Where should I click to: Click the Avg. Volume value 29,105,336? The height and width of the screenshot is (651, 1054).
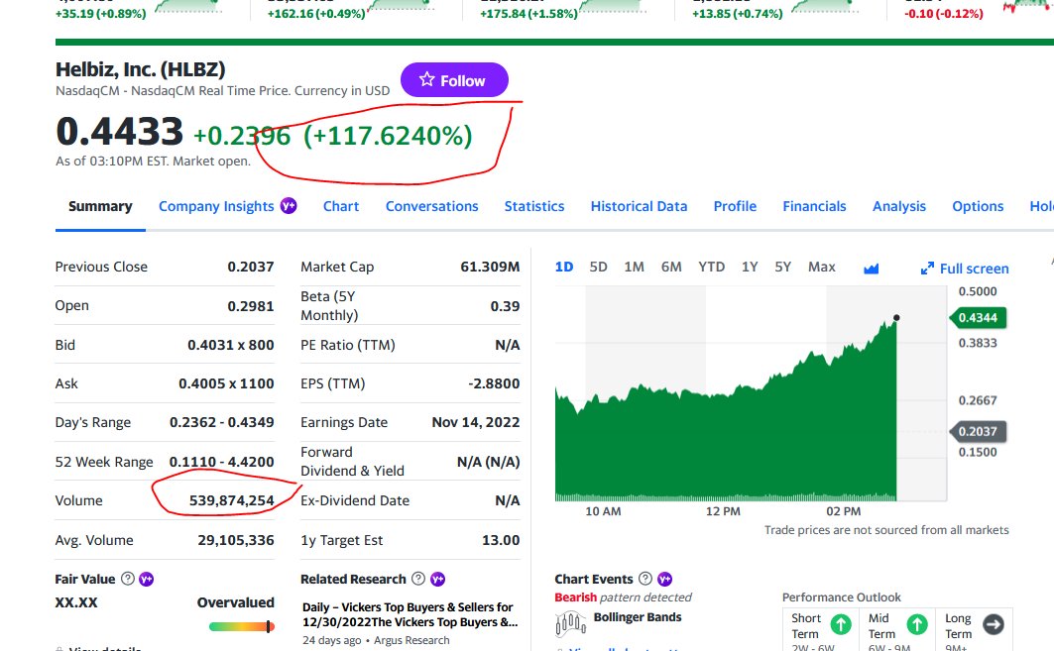click(236, 540)
